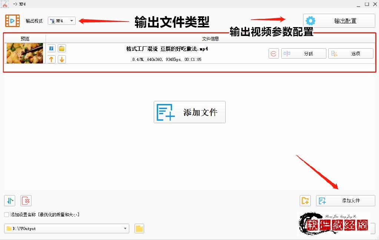Open the MP4 output format dropdown
Image resolution: width=379 pixels, height=240 pixels.
point(72,21)
